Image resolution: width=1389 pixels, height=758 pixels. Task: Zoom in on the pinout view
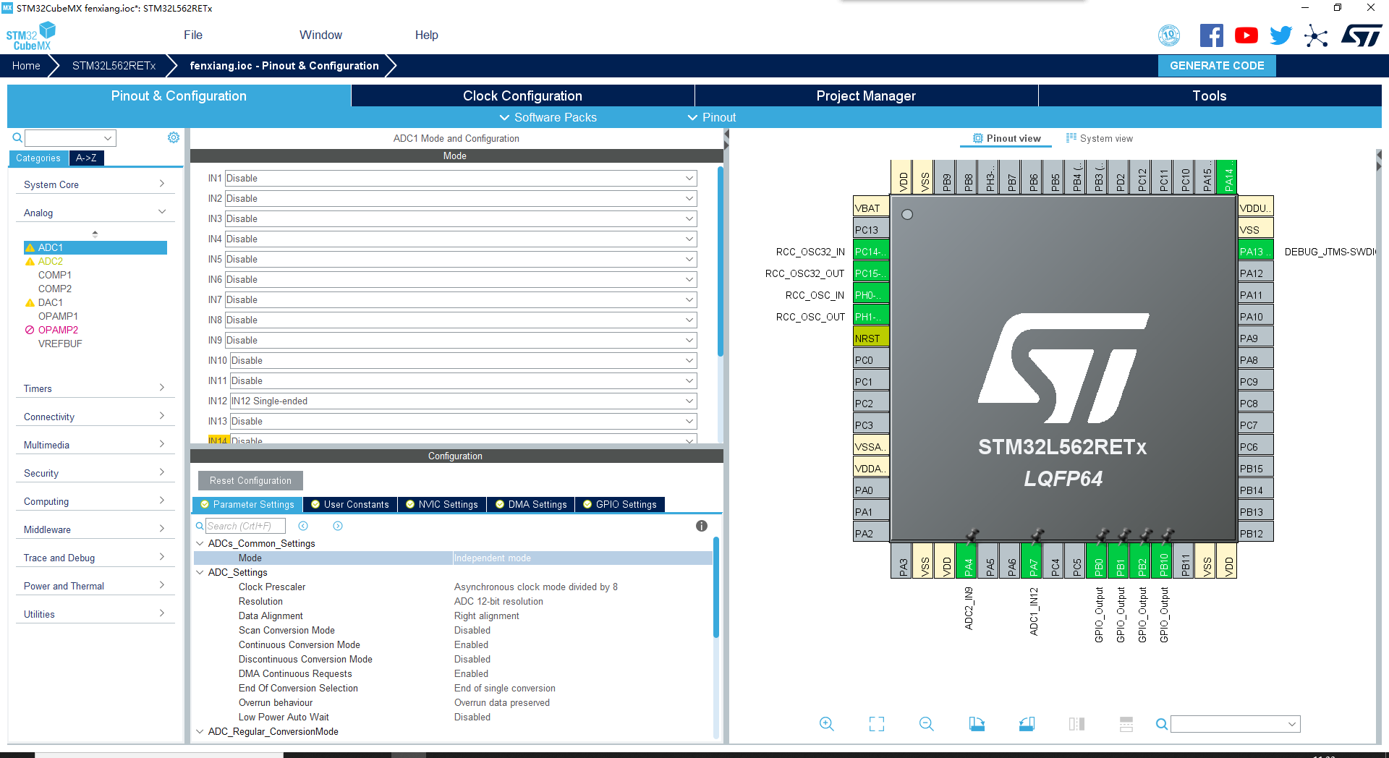click(827, 724)
